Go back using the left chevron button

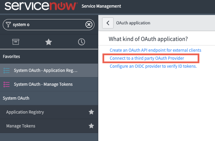pyautogui.click(x=108, y=23)
